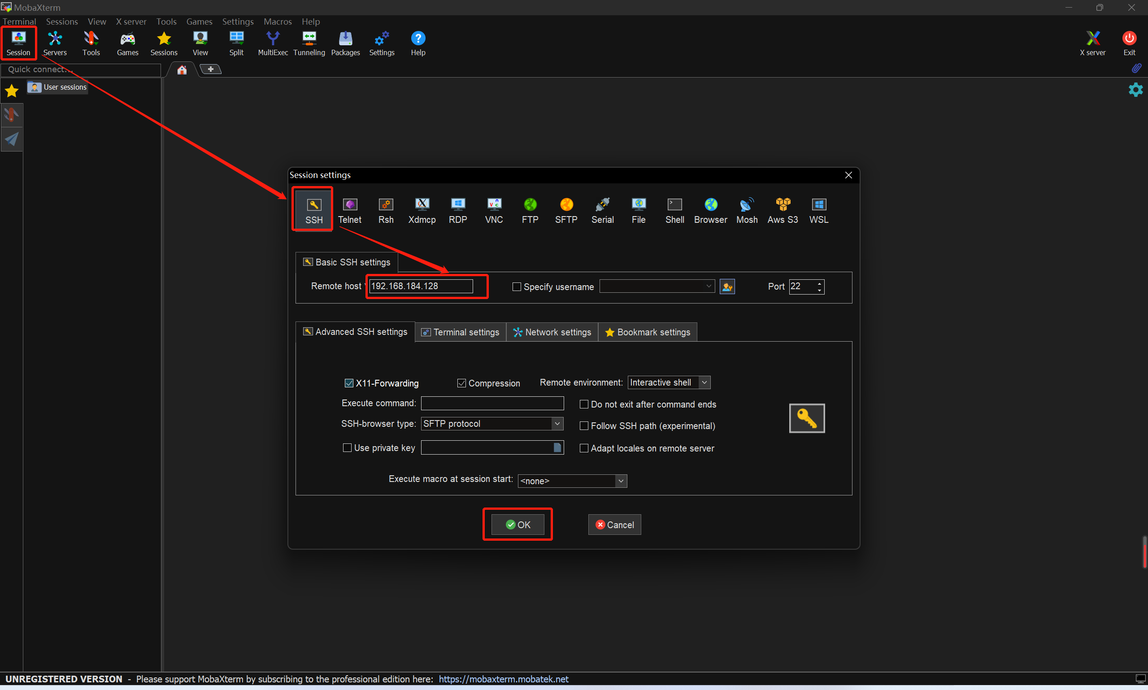
Task: Enable Follow SSH path (experimental)
Action: click(584, 426)
